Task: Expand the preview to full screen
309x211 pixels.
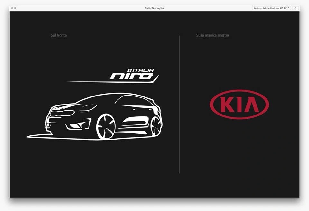Action: coord(15,8)
